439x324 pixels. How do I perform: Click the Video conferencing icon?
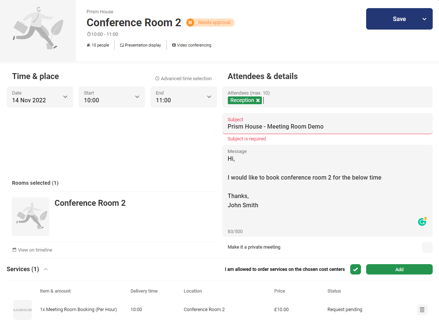click(174, 45)
